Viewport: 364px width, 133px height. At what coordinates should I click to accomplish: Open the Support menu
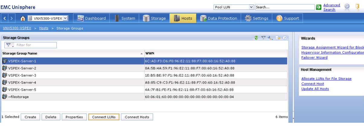[x=288, y=18]
